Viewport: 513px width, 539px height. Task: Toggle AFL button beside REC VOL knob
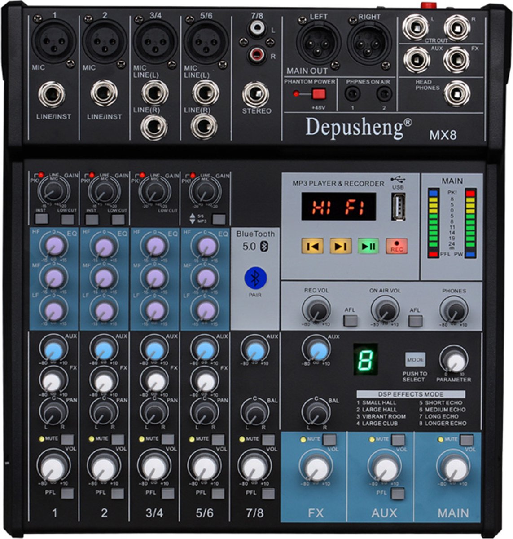[x=351, y=320]
